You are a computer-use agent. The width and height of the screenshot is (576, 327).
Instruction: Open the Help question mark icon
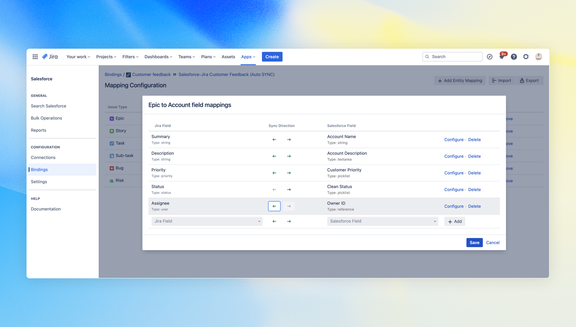click(513, 57)
